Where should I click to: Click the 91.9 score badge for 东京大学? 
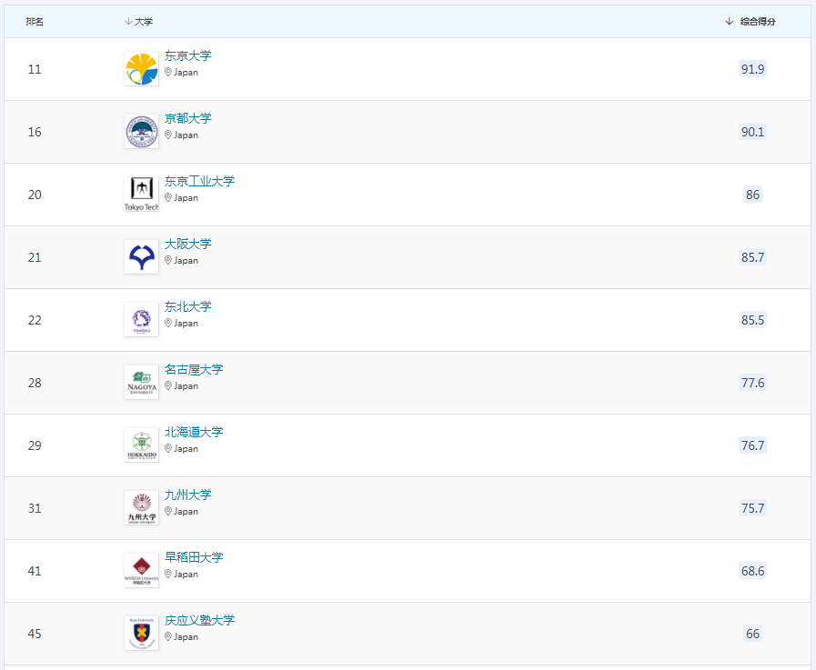(x=752, y=68)
